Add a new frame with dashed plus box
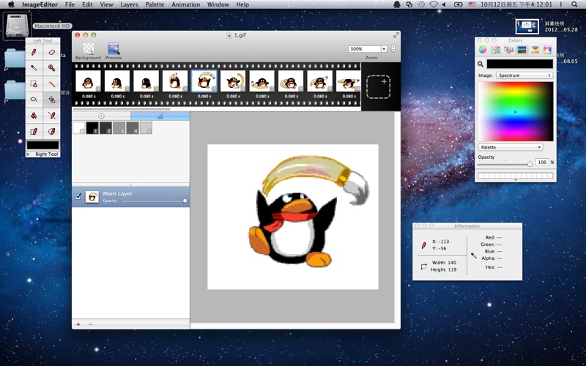This screenshot has height=366, width=586. click(378, 86)
